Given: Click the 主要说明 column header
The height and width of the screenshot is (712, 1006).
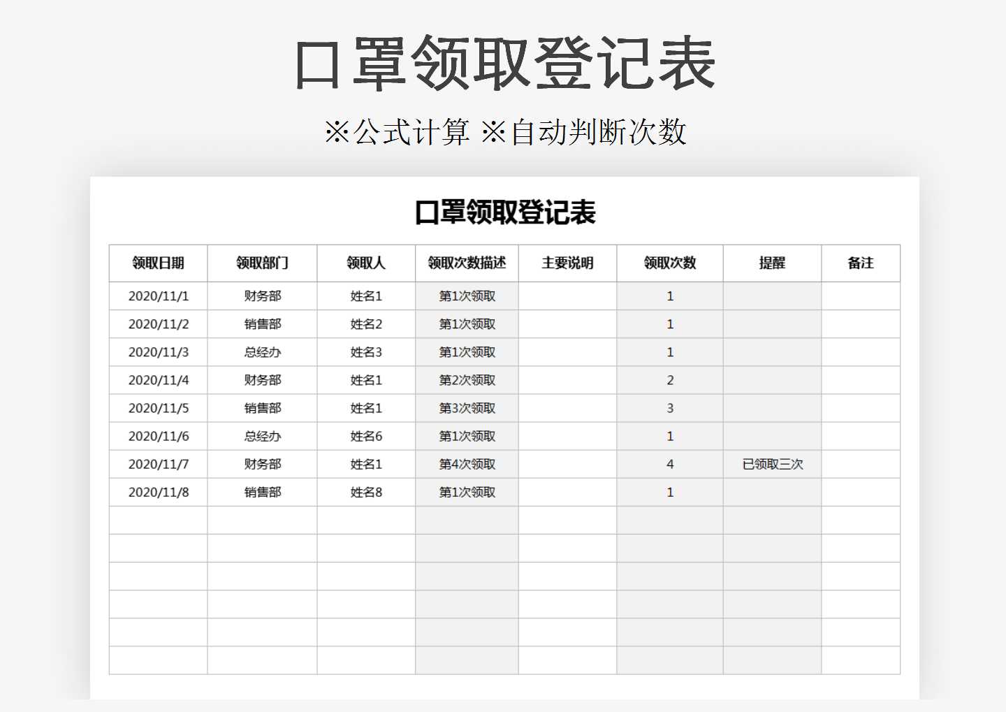Looking at the screenshot, I should pos(566,263).
